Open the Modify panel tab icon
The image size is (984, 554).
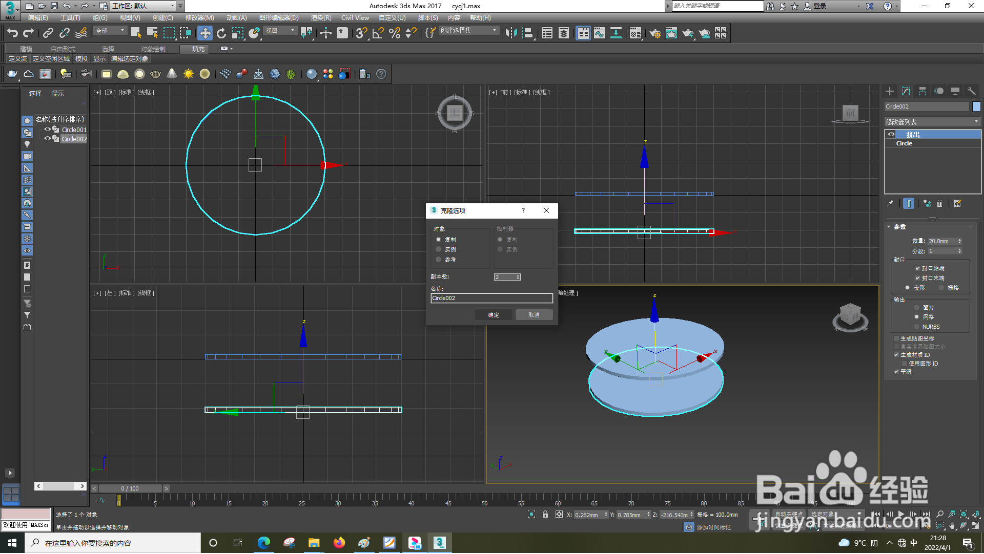click(906, 91)
